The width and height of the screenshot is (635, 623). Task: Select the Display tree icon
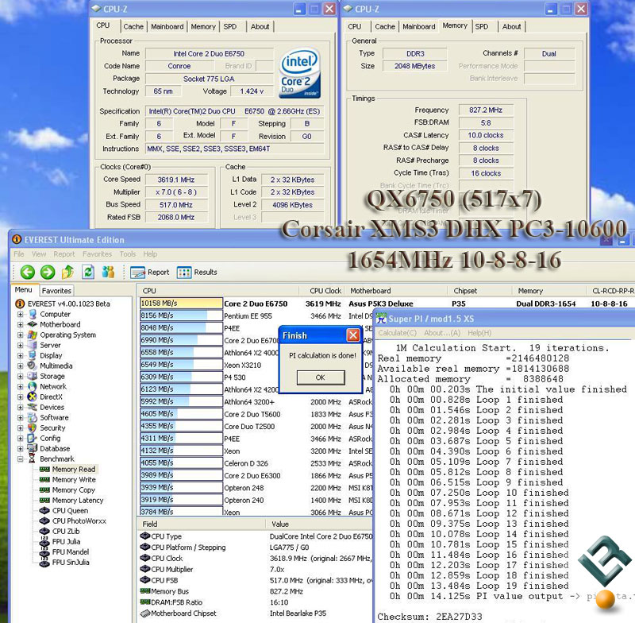33,355
